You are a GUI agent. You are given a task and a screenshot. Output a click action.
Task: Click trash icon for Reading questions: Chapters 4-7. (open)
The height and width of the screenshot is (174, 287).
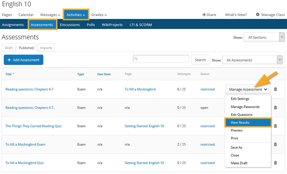[x=275, y=108]
